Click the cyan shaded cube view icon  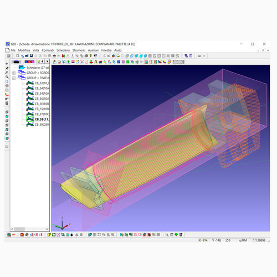pyautogui.click(x=136, y=56)
